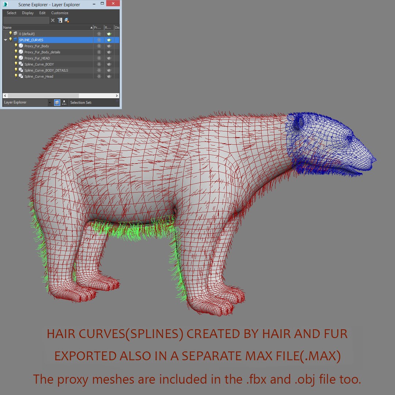This screenshot has height=395, width=395.
Task: Click the Frozen (Fr...) column header
Action: click(98, 27)
